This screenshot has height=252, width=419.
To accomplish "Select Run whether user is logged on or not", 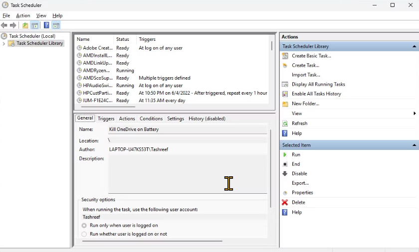I will click(84, 234).
